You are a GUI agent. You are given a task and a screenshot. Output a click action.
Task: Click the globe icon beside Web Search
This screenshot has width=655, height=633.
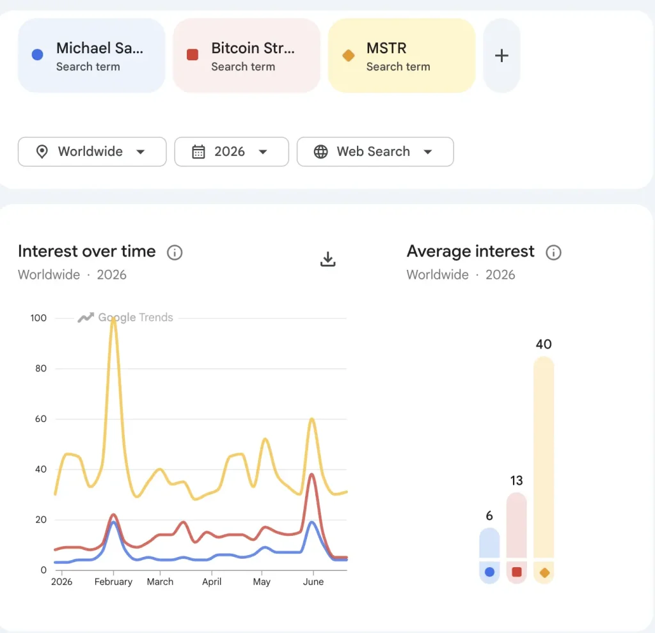[321, 152]
